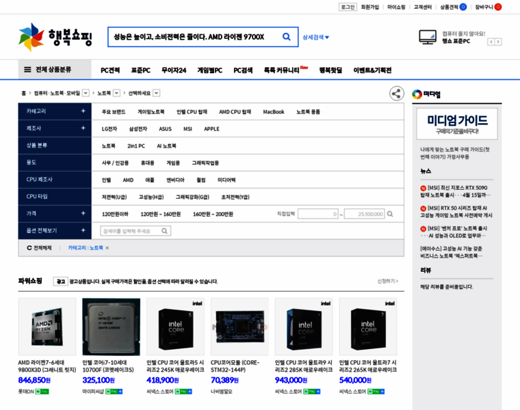Screen dimensions: 520x410
Task: Open the 무이자24 menu
Action: pos(174,70)
